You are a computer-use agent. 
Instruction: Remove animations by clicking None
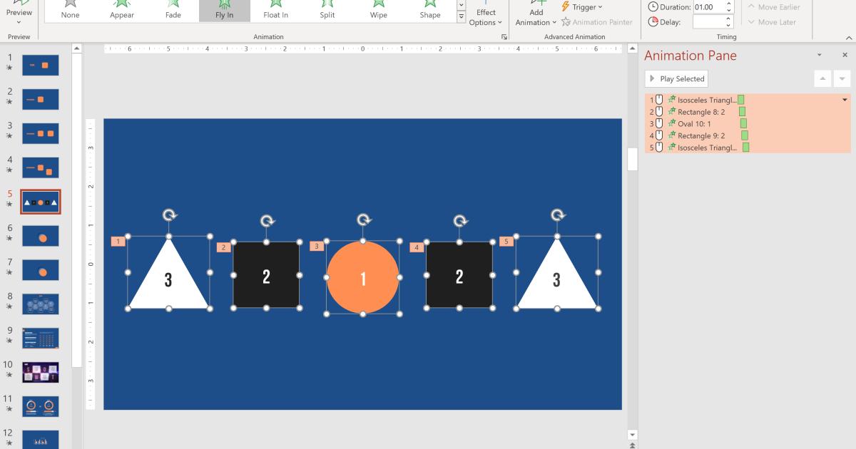70,10
